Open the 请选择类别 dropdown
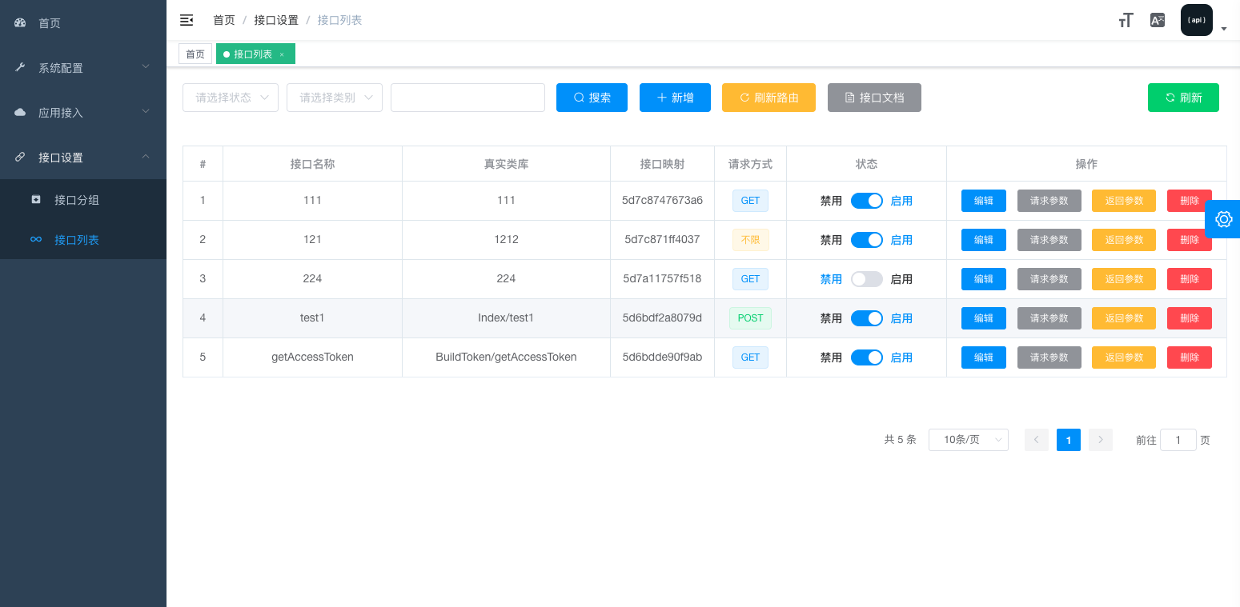1240x607 pixels. [x=335, y=98]
